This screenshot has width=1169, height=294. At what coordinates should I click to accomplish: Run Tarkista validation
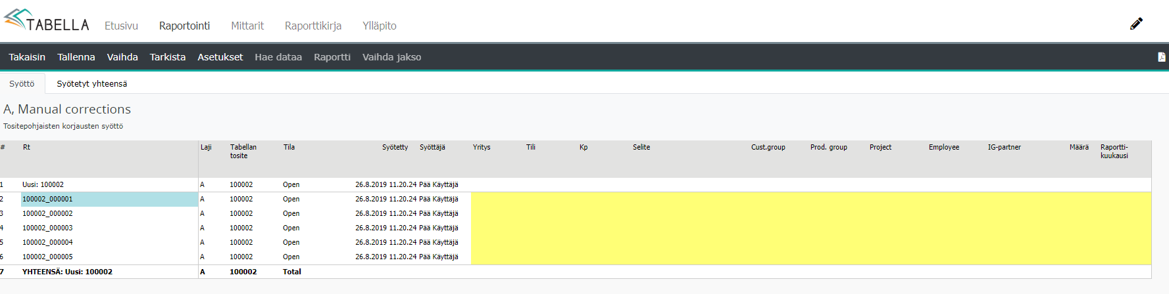[x=168, y=57]
